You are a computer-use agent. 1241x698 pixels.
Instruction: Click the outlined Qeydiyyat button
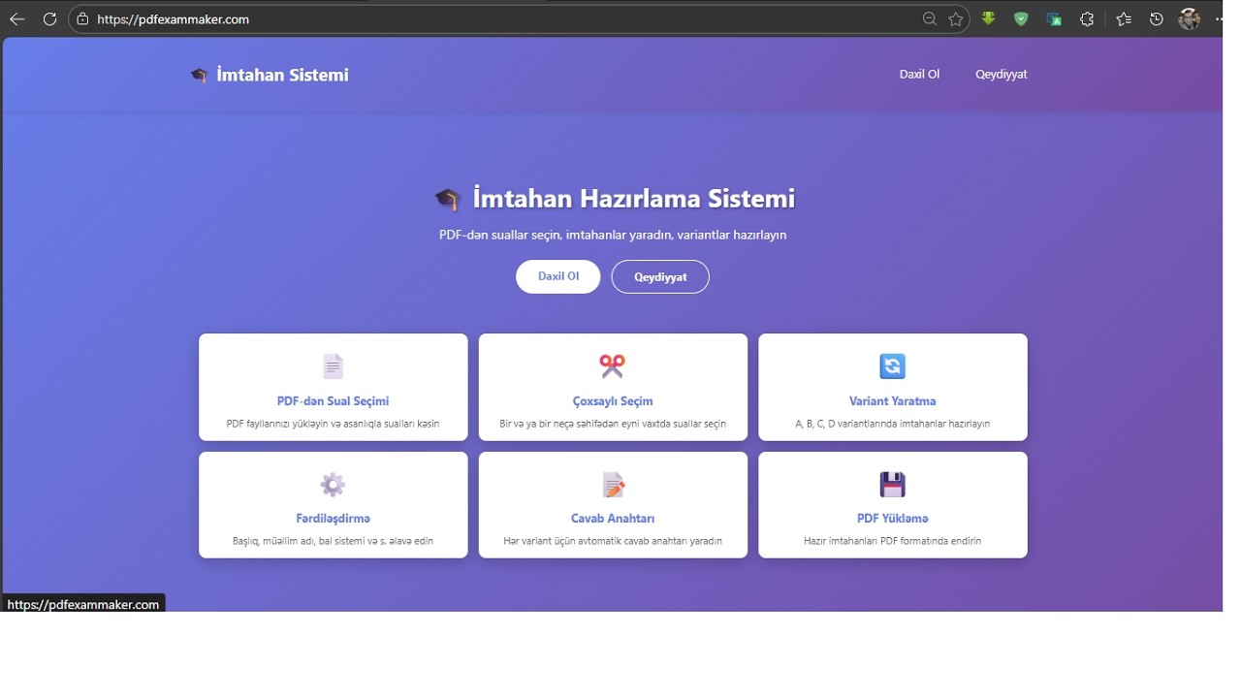click(x=660, y=277)
